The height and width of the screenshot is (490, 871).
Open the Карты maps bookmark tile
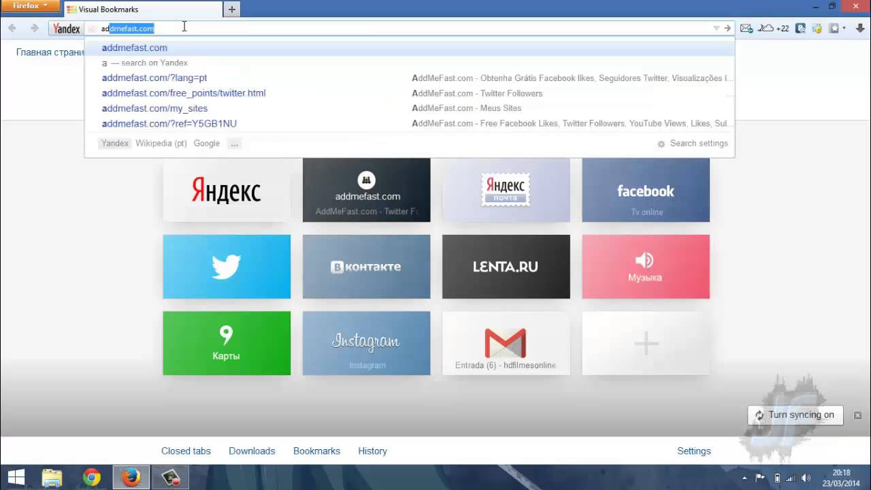tap(227, 343)
